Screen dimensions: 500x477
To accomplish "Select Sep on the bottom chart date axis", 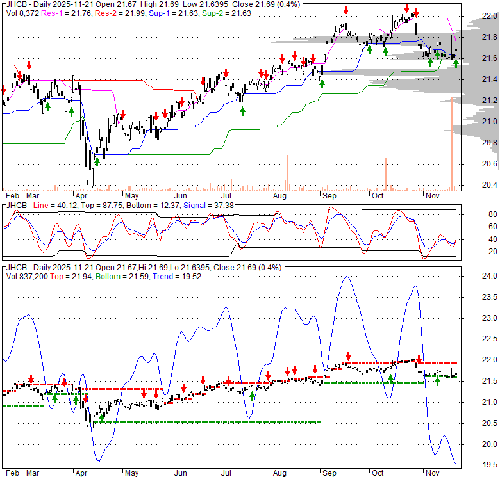I will pyautogui.click(x=329, y=473).
